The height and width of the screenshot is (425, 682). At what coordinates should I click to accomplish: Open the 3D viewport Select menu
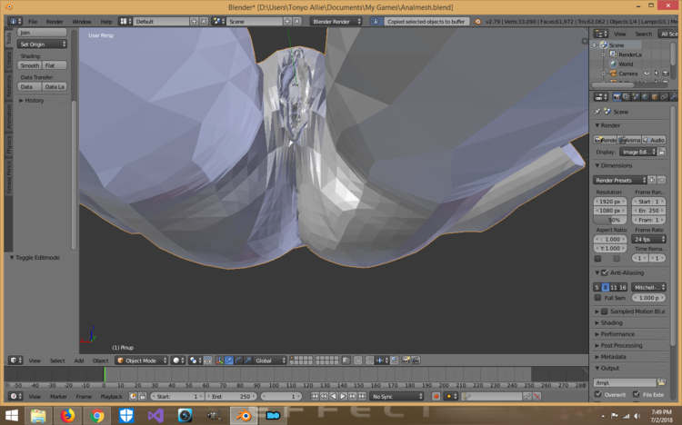[57, 361]
